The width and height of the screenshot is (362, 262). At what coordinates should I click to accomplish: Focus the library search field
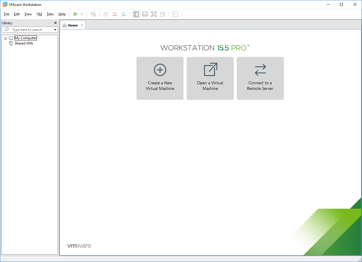tap(30, 30)
